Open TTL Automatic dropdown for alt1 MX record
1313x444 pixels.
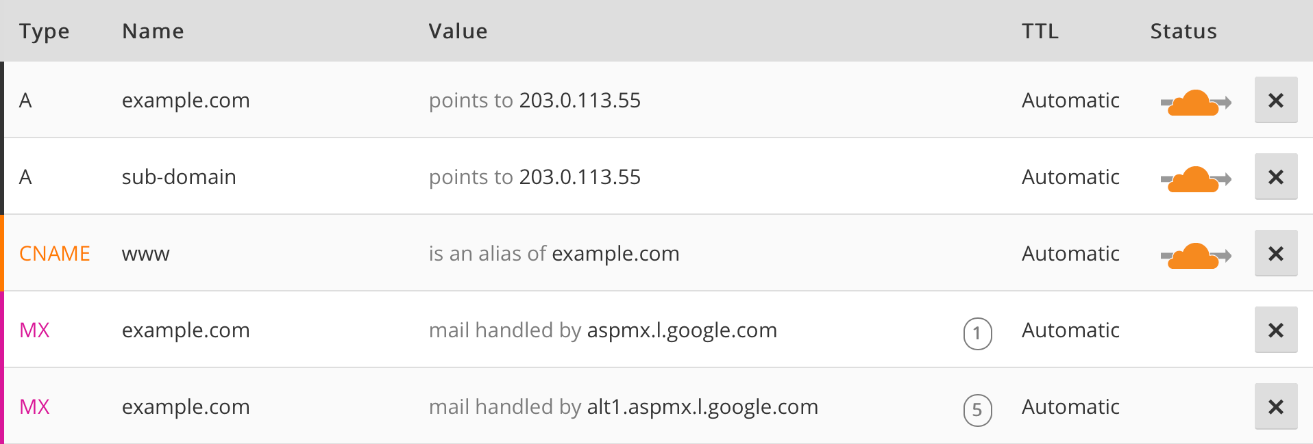click(1070, 407)
